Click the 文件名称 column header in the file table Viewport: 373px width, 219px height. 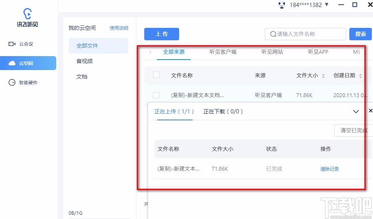(182, 75)
